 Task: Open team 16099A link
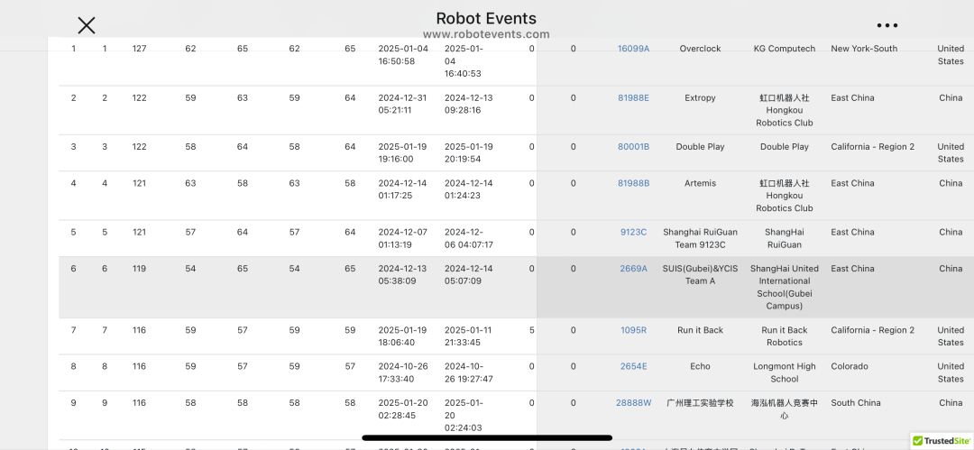coord(633,49)
